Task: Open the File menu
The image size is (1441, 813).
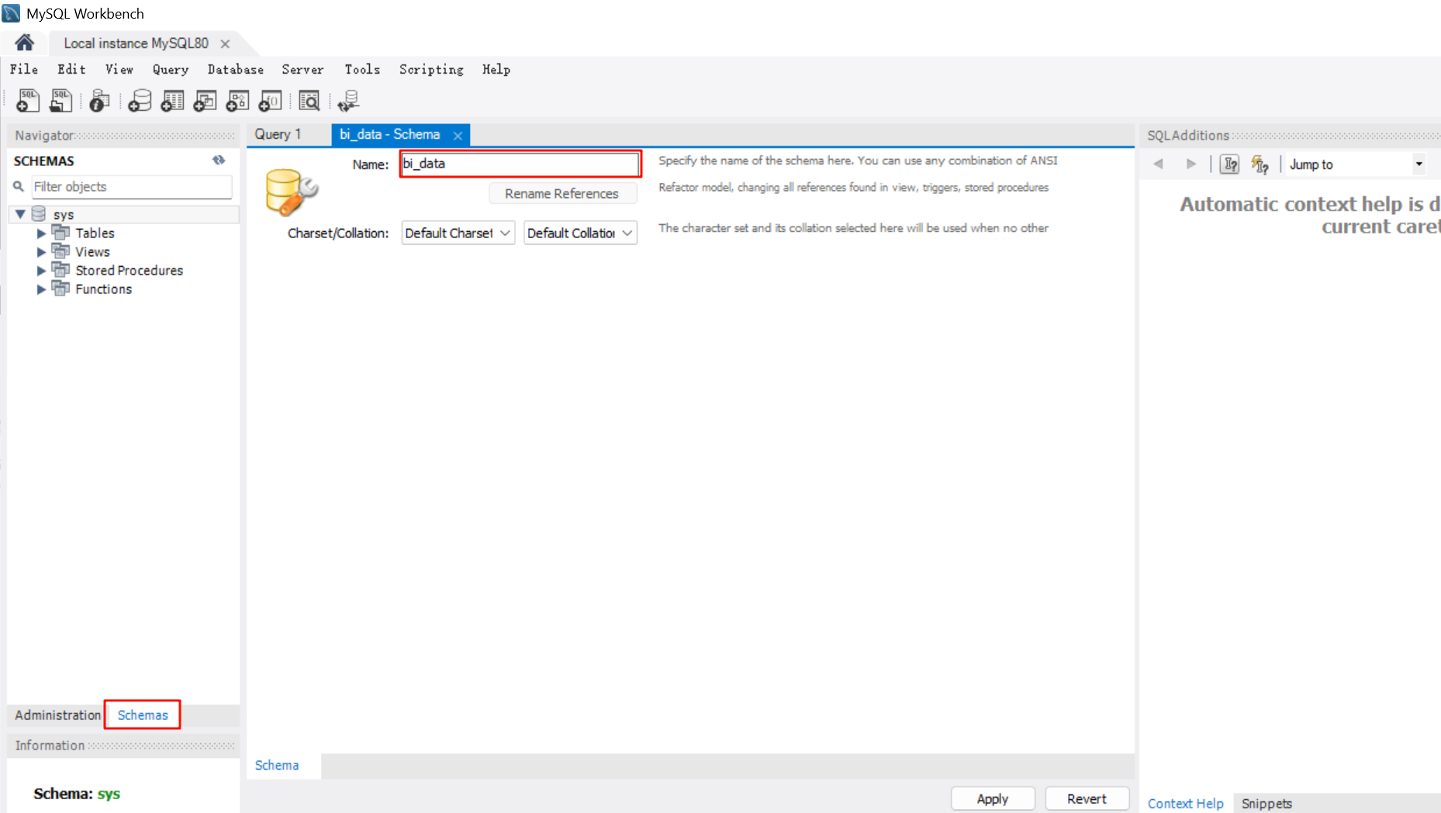Action: (x=24, y=69)
